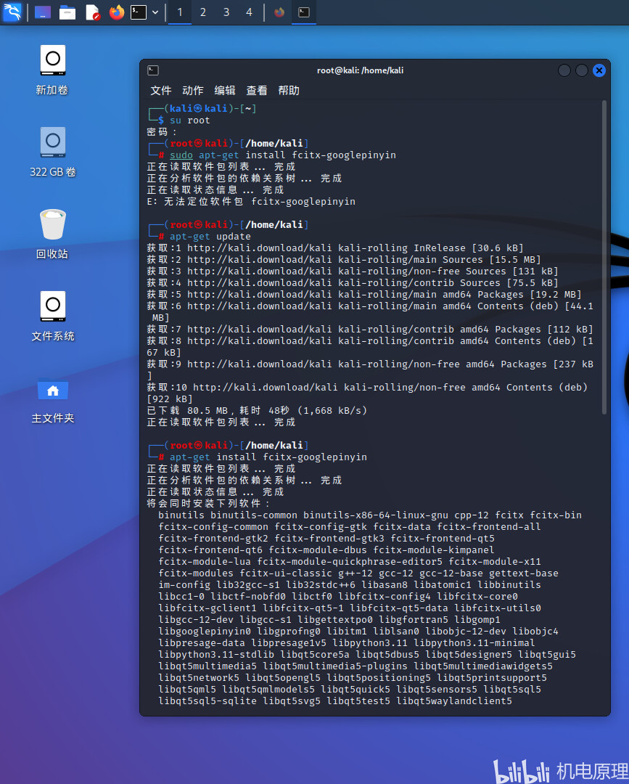Launch the text editor panel icon

pyautogui.click(x=92, y=12)
